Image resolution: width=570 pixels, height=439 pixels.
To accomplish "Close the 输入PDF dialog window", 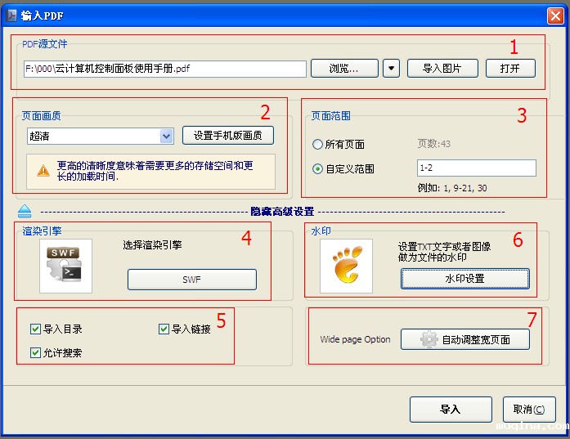I will [554, 15].
